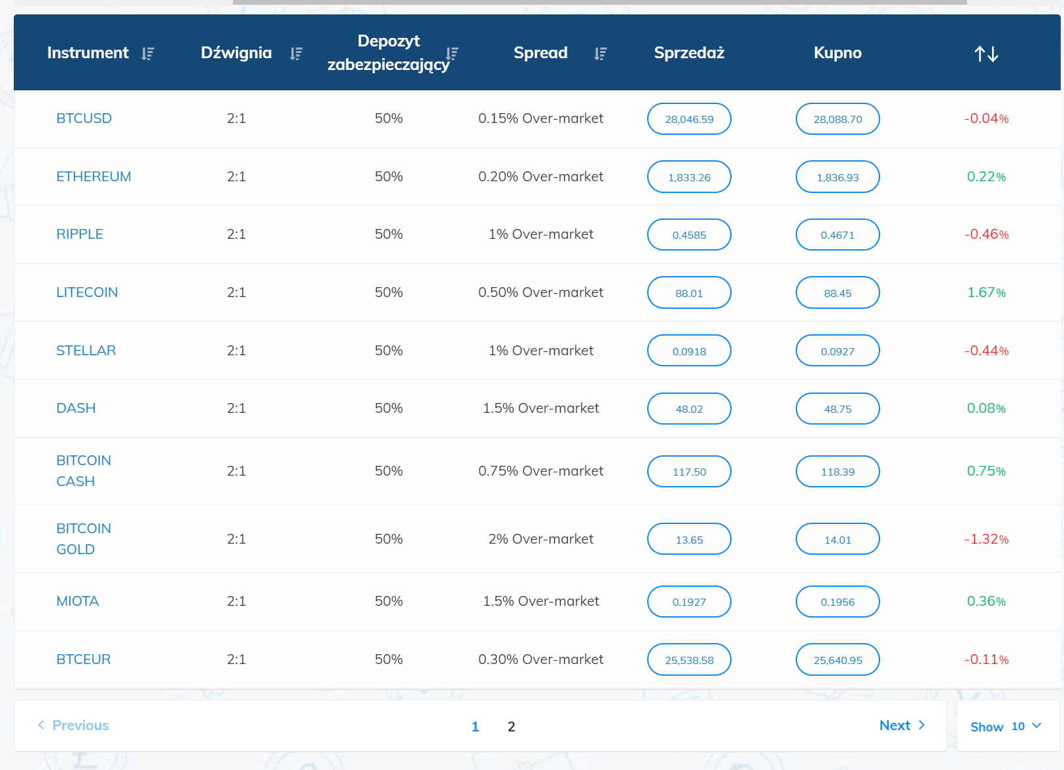Select Bitcoin Gold spread 2% Over-market
Viewport: 1064px width, 770px height.
[x=541, y=539]
